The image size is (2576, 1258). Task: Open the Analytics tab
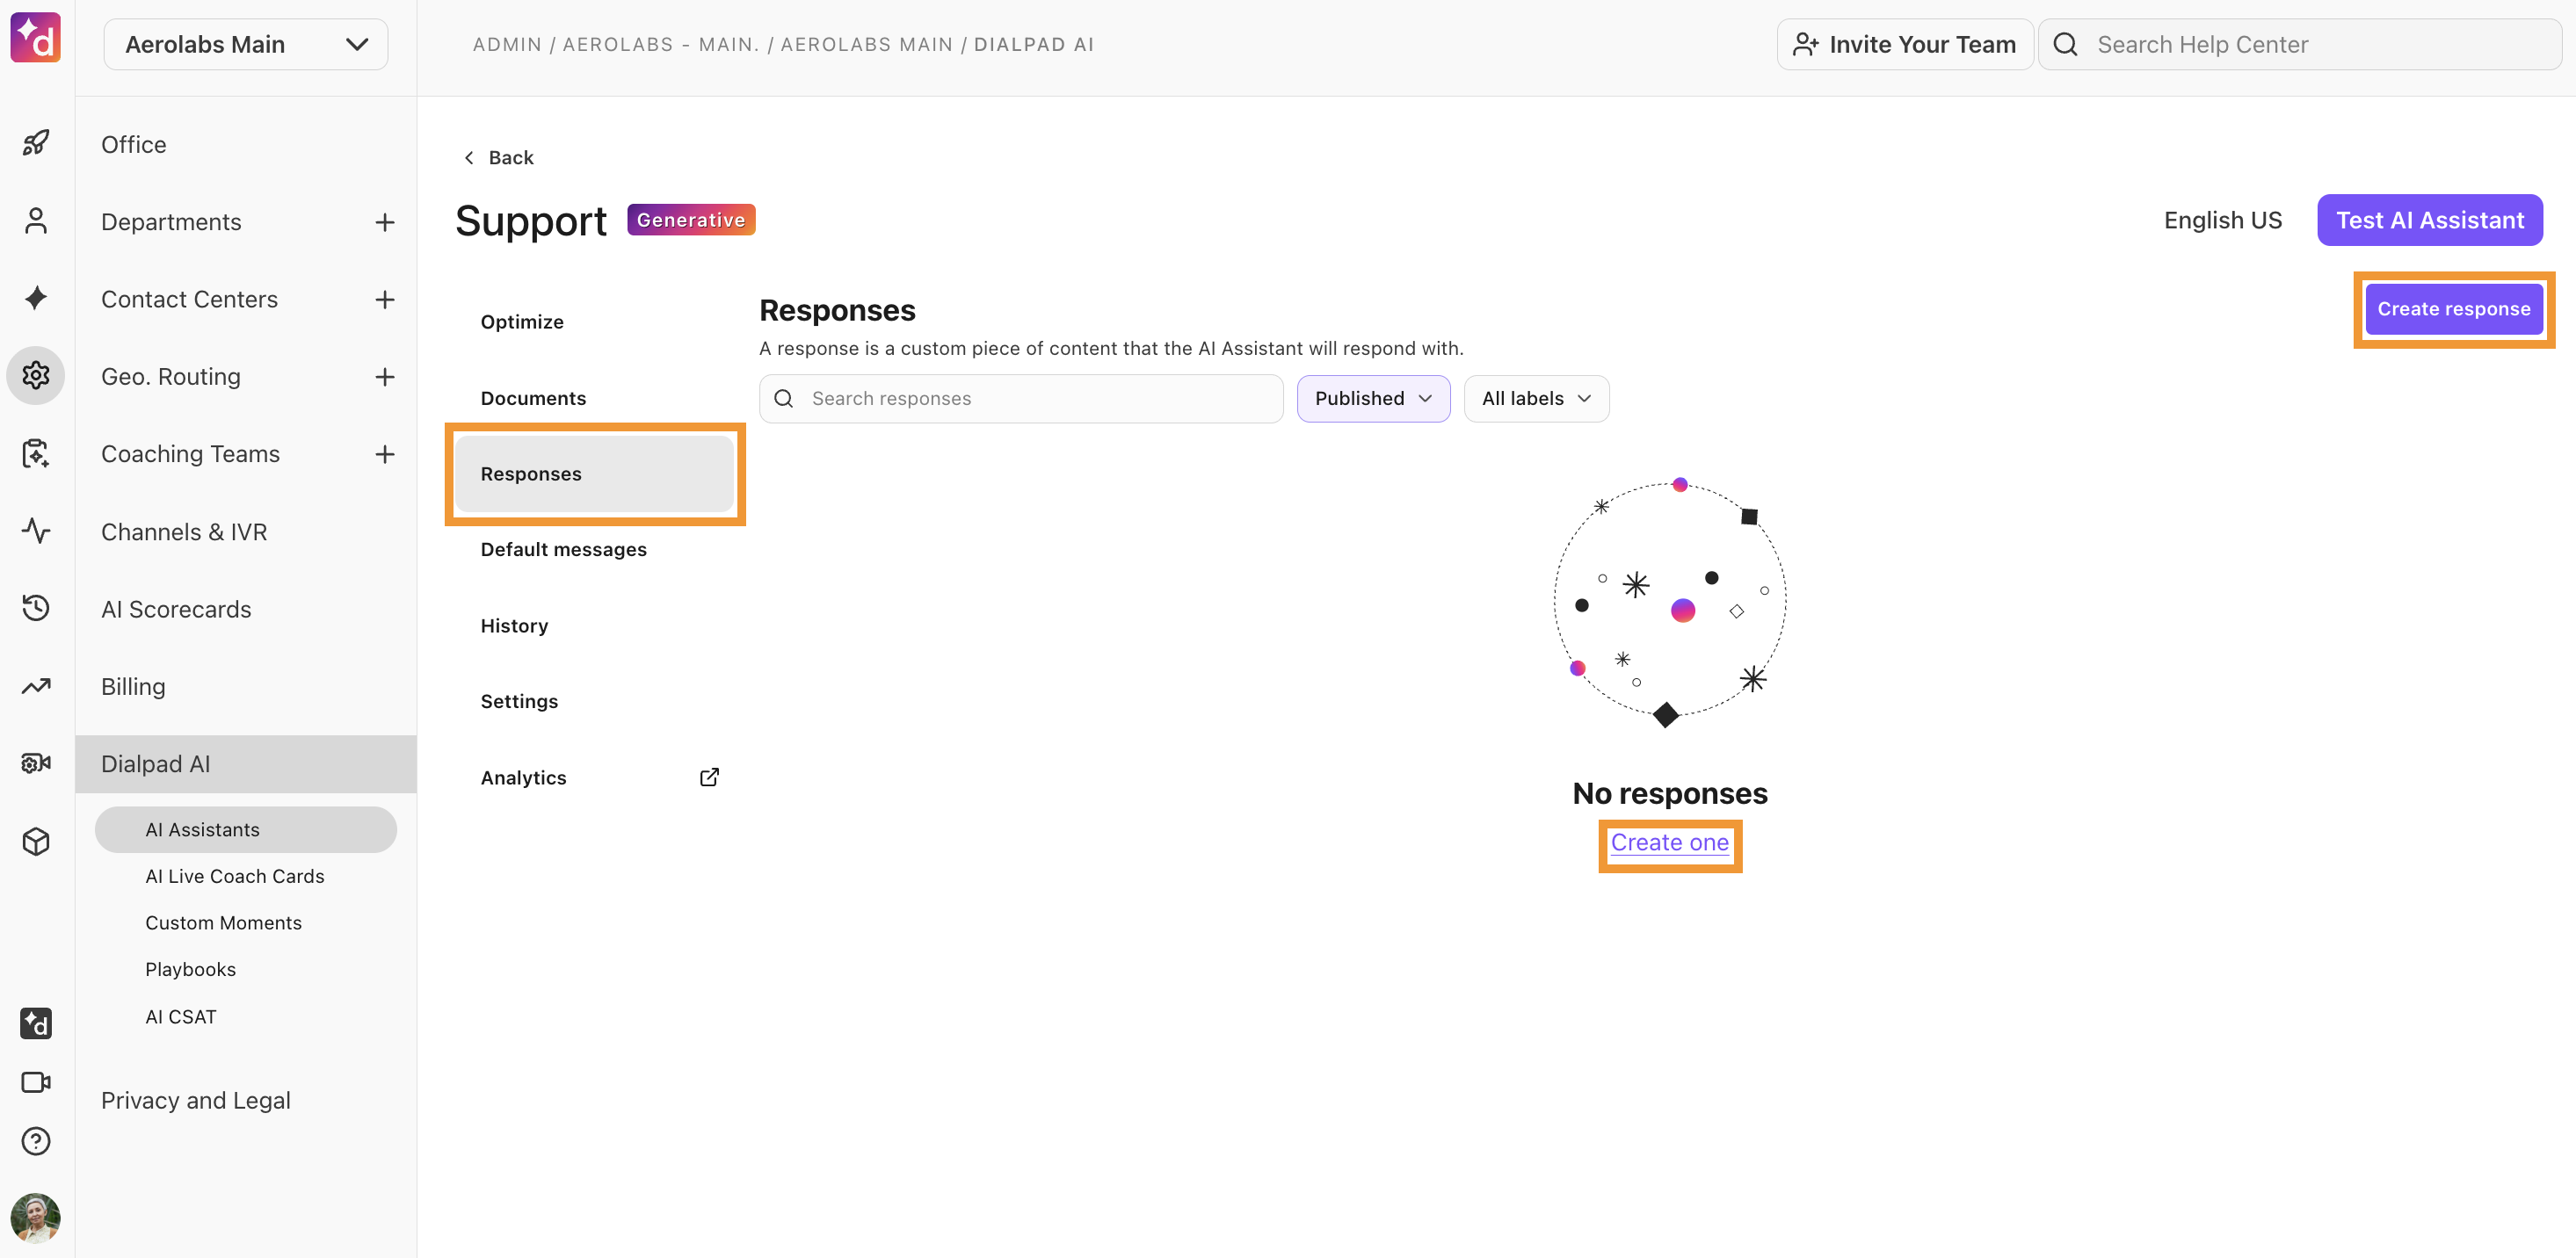[x=595, y=777]
